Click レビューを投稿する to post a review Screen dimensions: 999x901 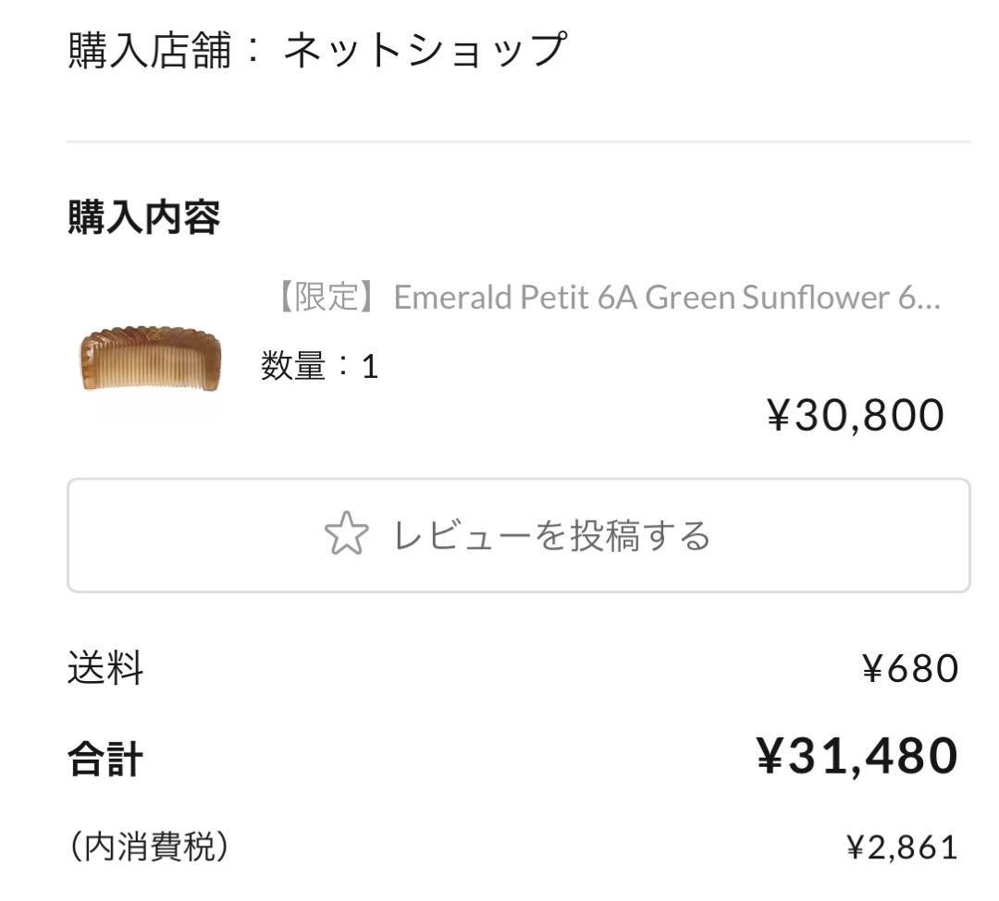[553, 536]
